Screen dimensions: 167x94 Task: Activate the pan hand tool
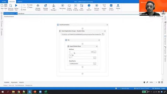pos(144,82)
